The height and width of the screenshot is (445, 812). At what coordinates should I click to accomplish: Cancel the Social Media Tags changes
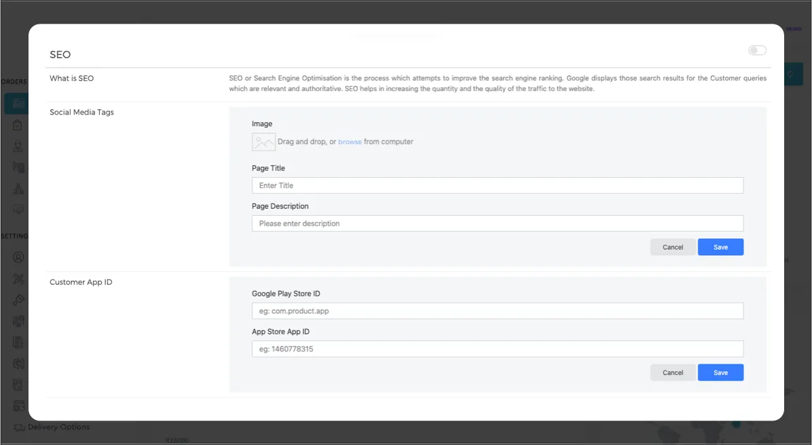[x=672, y=247]
